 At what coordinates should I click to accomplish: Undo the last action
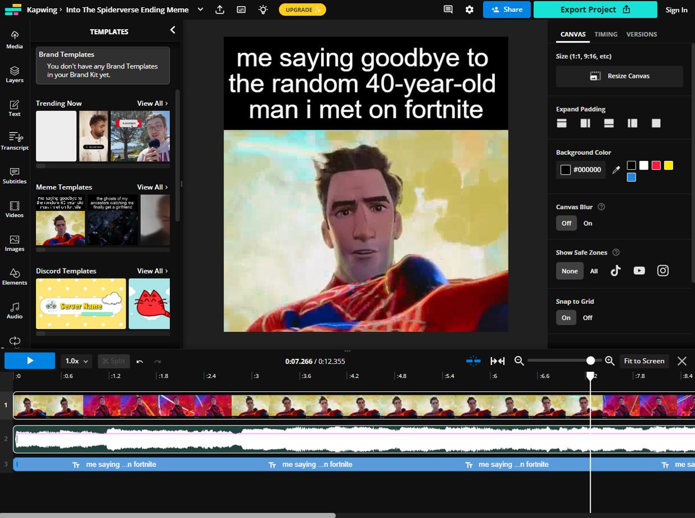140,362
